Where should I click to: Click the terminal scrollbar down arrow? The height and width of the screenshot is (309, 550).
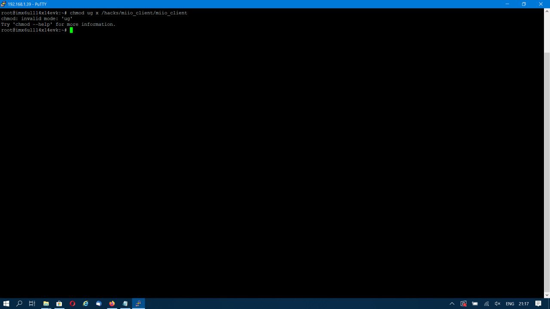pyautogui.click(x=547, y=295)
